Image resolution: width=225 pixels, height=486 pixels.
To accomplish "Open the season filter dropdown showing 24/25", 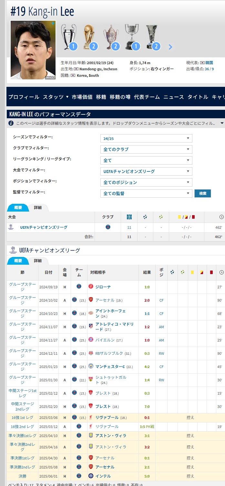I will click(x=146, y=138).
